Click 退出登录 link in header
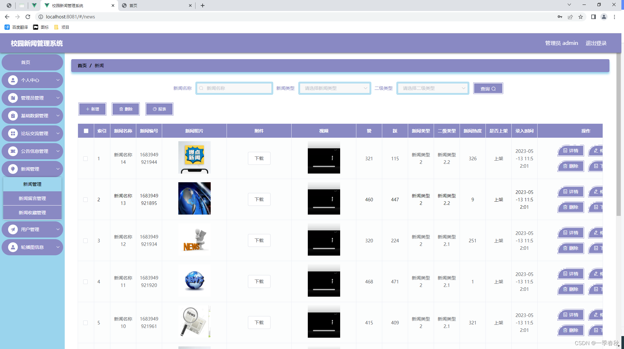 tap(596, 43)
